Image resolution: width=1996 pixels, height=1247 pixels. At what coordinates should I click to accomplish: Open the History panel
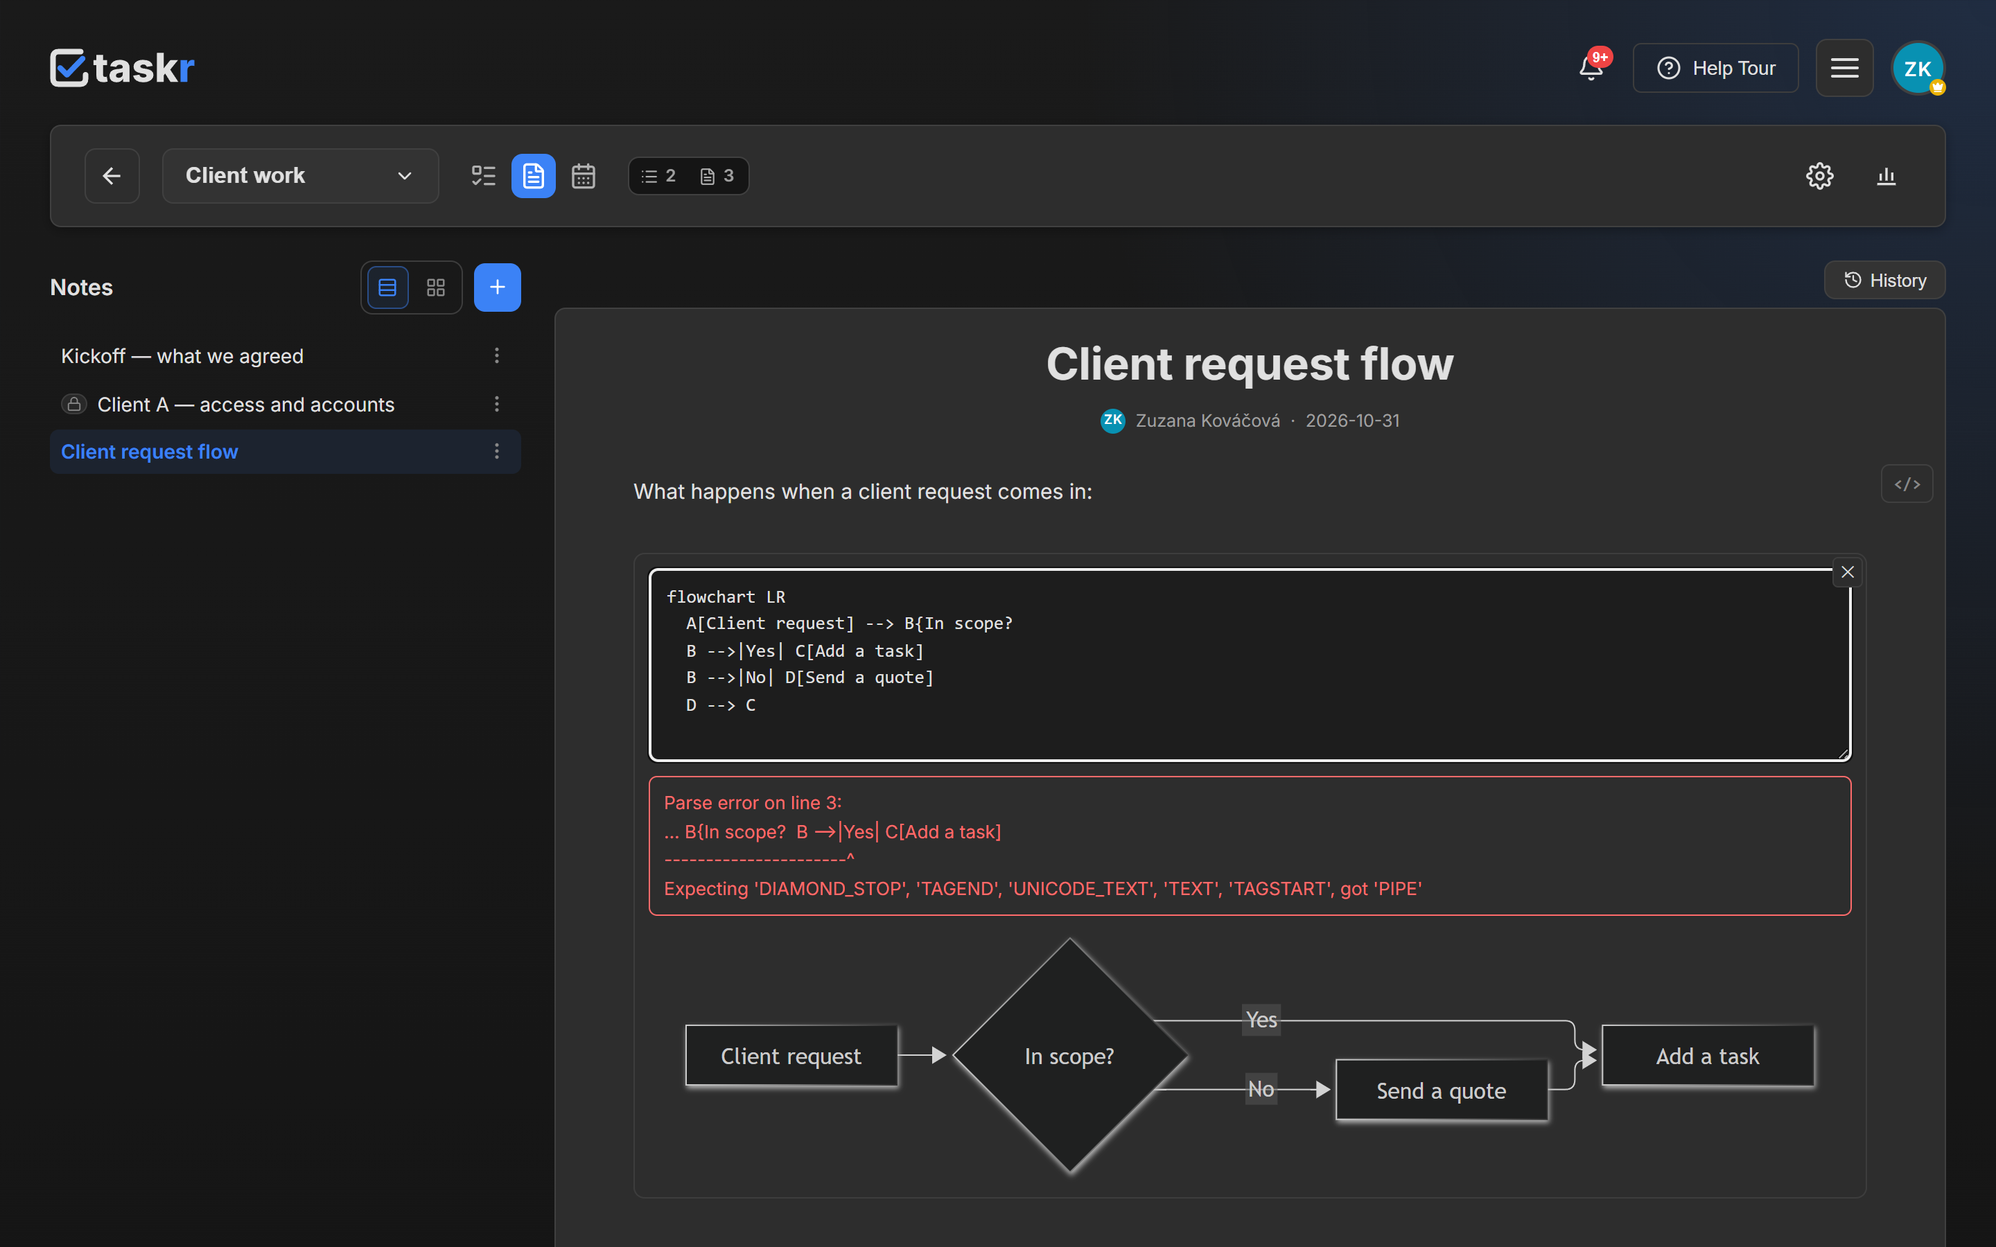[1884, 281]
